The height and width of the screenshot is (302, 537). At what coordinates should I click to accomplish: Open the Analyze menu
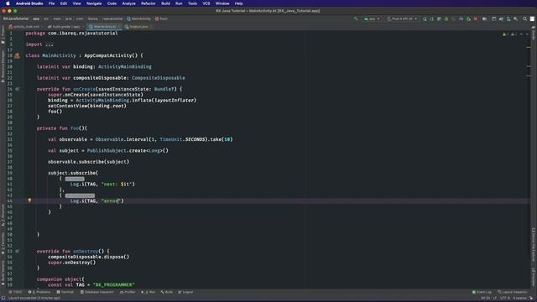pyautogui.click(x=128, y=3)
